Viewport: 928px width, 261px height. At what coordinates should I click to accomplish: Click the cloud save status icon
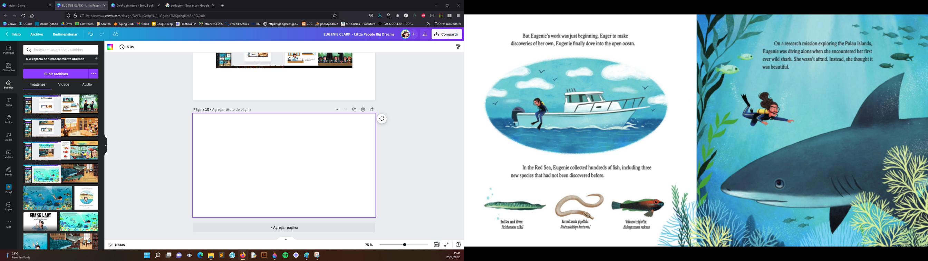pos(116,34)
